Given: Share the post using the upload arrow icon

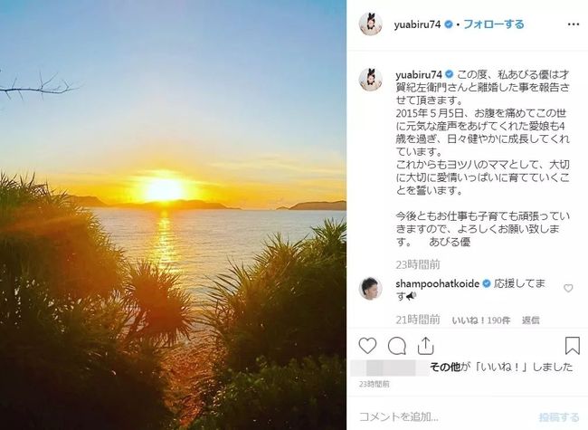Looking at the screenshot, I should 426,346.
